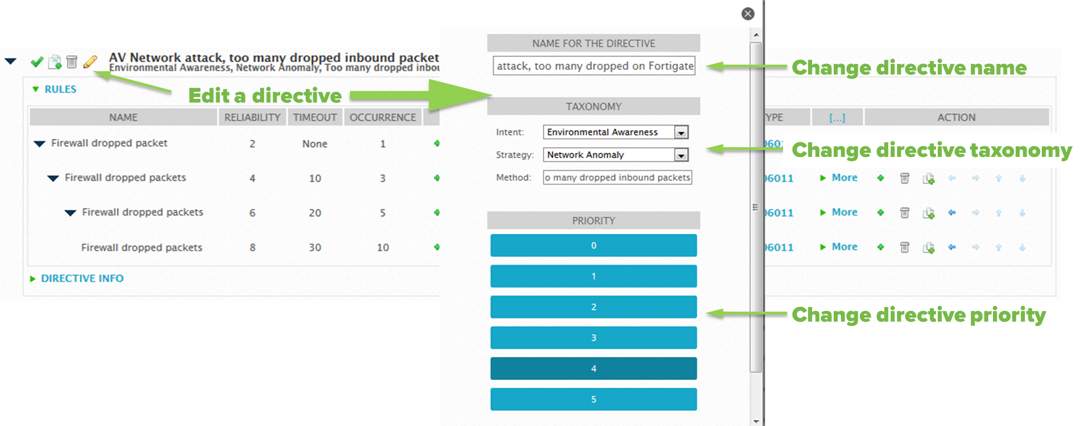Open the 06011 link in the reliability 6 row
This screenshot has width=1086, height=426.
[x=779, y=213]
